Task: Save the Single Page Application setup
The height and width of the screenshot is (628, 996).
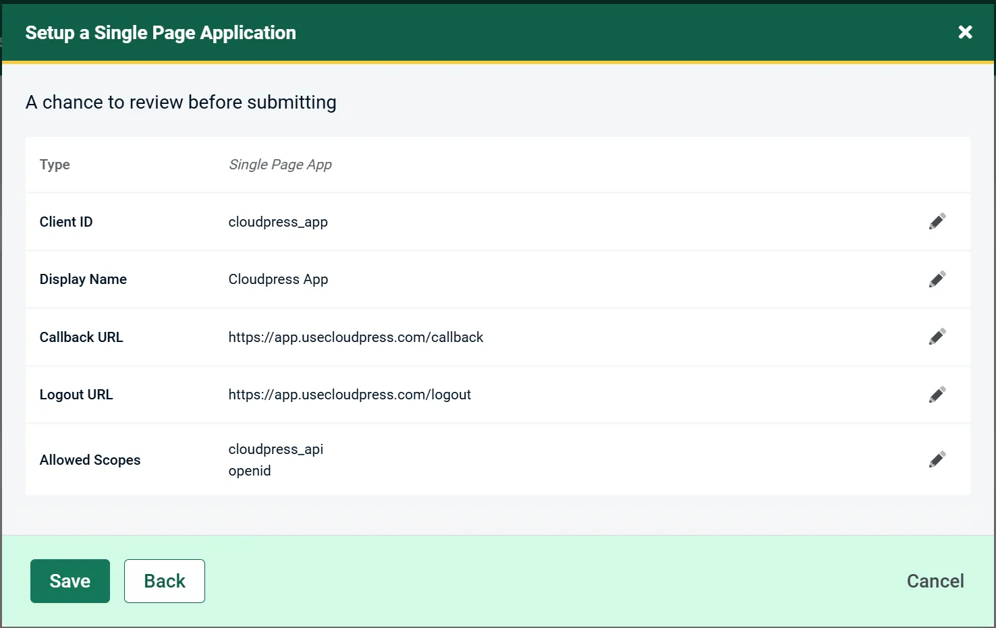Action: (x=70, y=580)
